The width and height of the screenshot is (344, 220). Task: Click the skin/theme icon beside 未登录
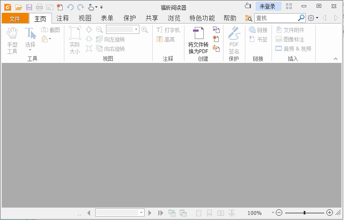(248, 6)
